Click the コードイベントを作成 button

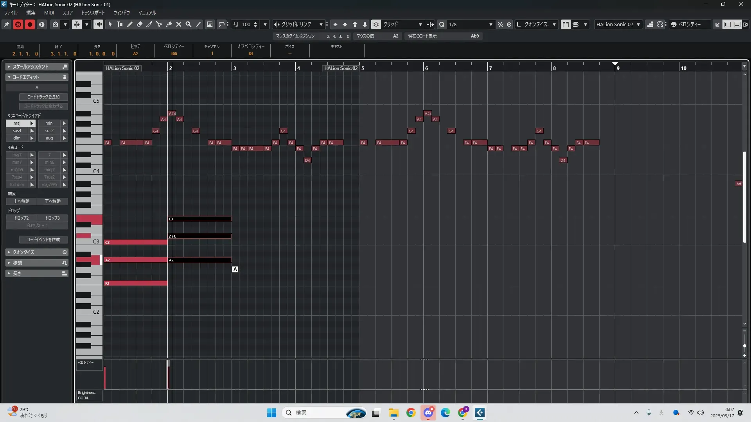[43, 240]
